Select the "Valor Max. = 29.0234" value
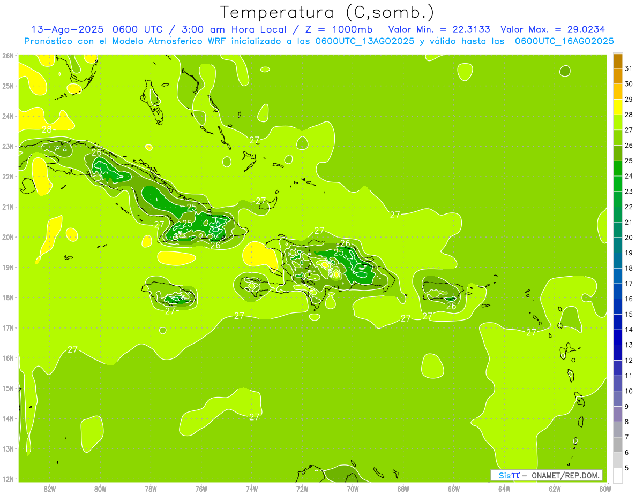This screenshot has height=496, width=643. (553, 29)
